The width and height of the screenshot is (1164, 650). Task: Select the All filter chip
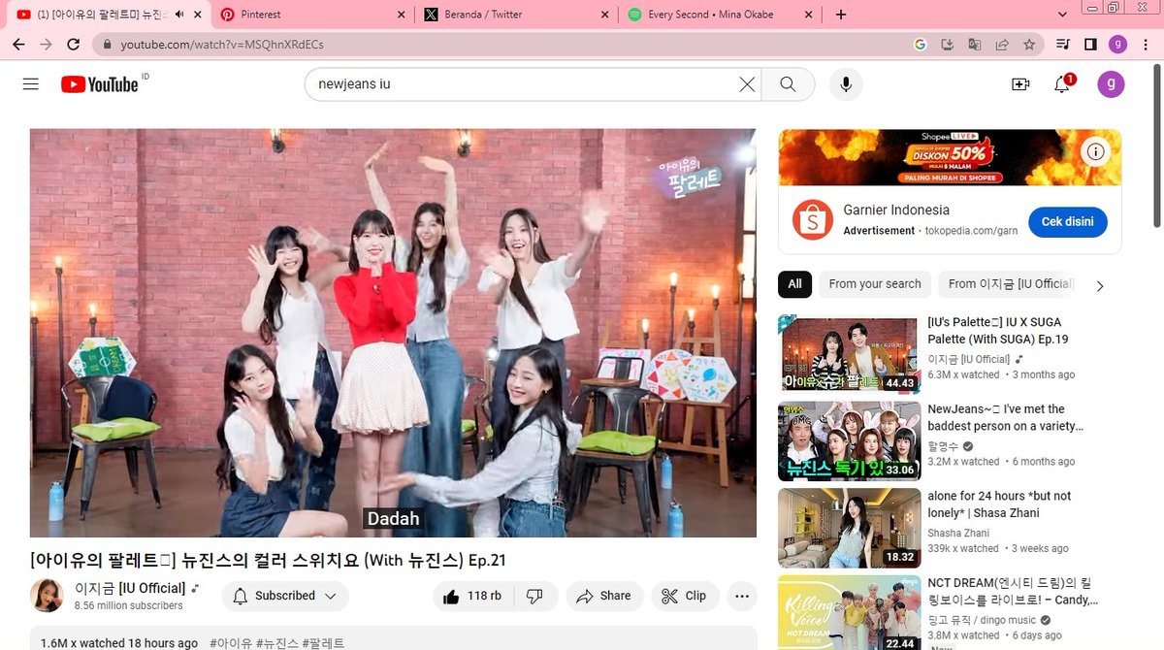click(794, 284)
